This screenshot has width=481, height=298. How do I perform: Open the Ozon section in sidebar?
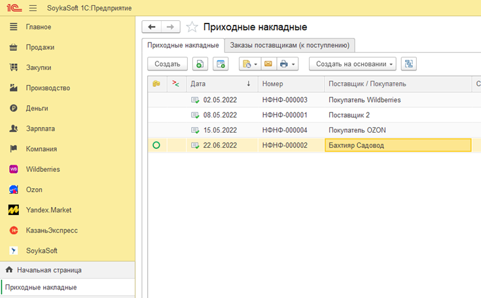pyautogui.click(x=34, y=190)
